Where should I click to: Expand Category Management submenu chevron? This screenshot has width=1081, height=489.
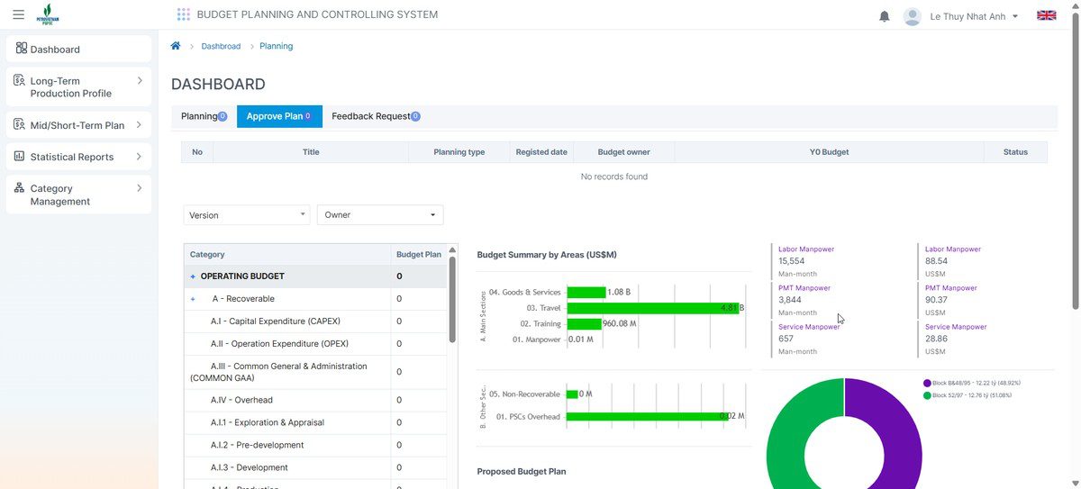click(x=140, y=188)
